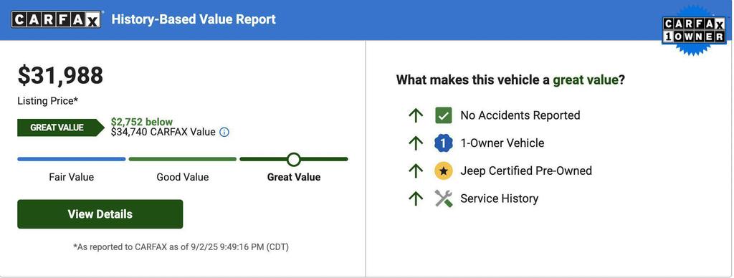Click the CARFAX logo in header
Screen dimensions: 734x278
point(56,19)
